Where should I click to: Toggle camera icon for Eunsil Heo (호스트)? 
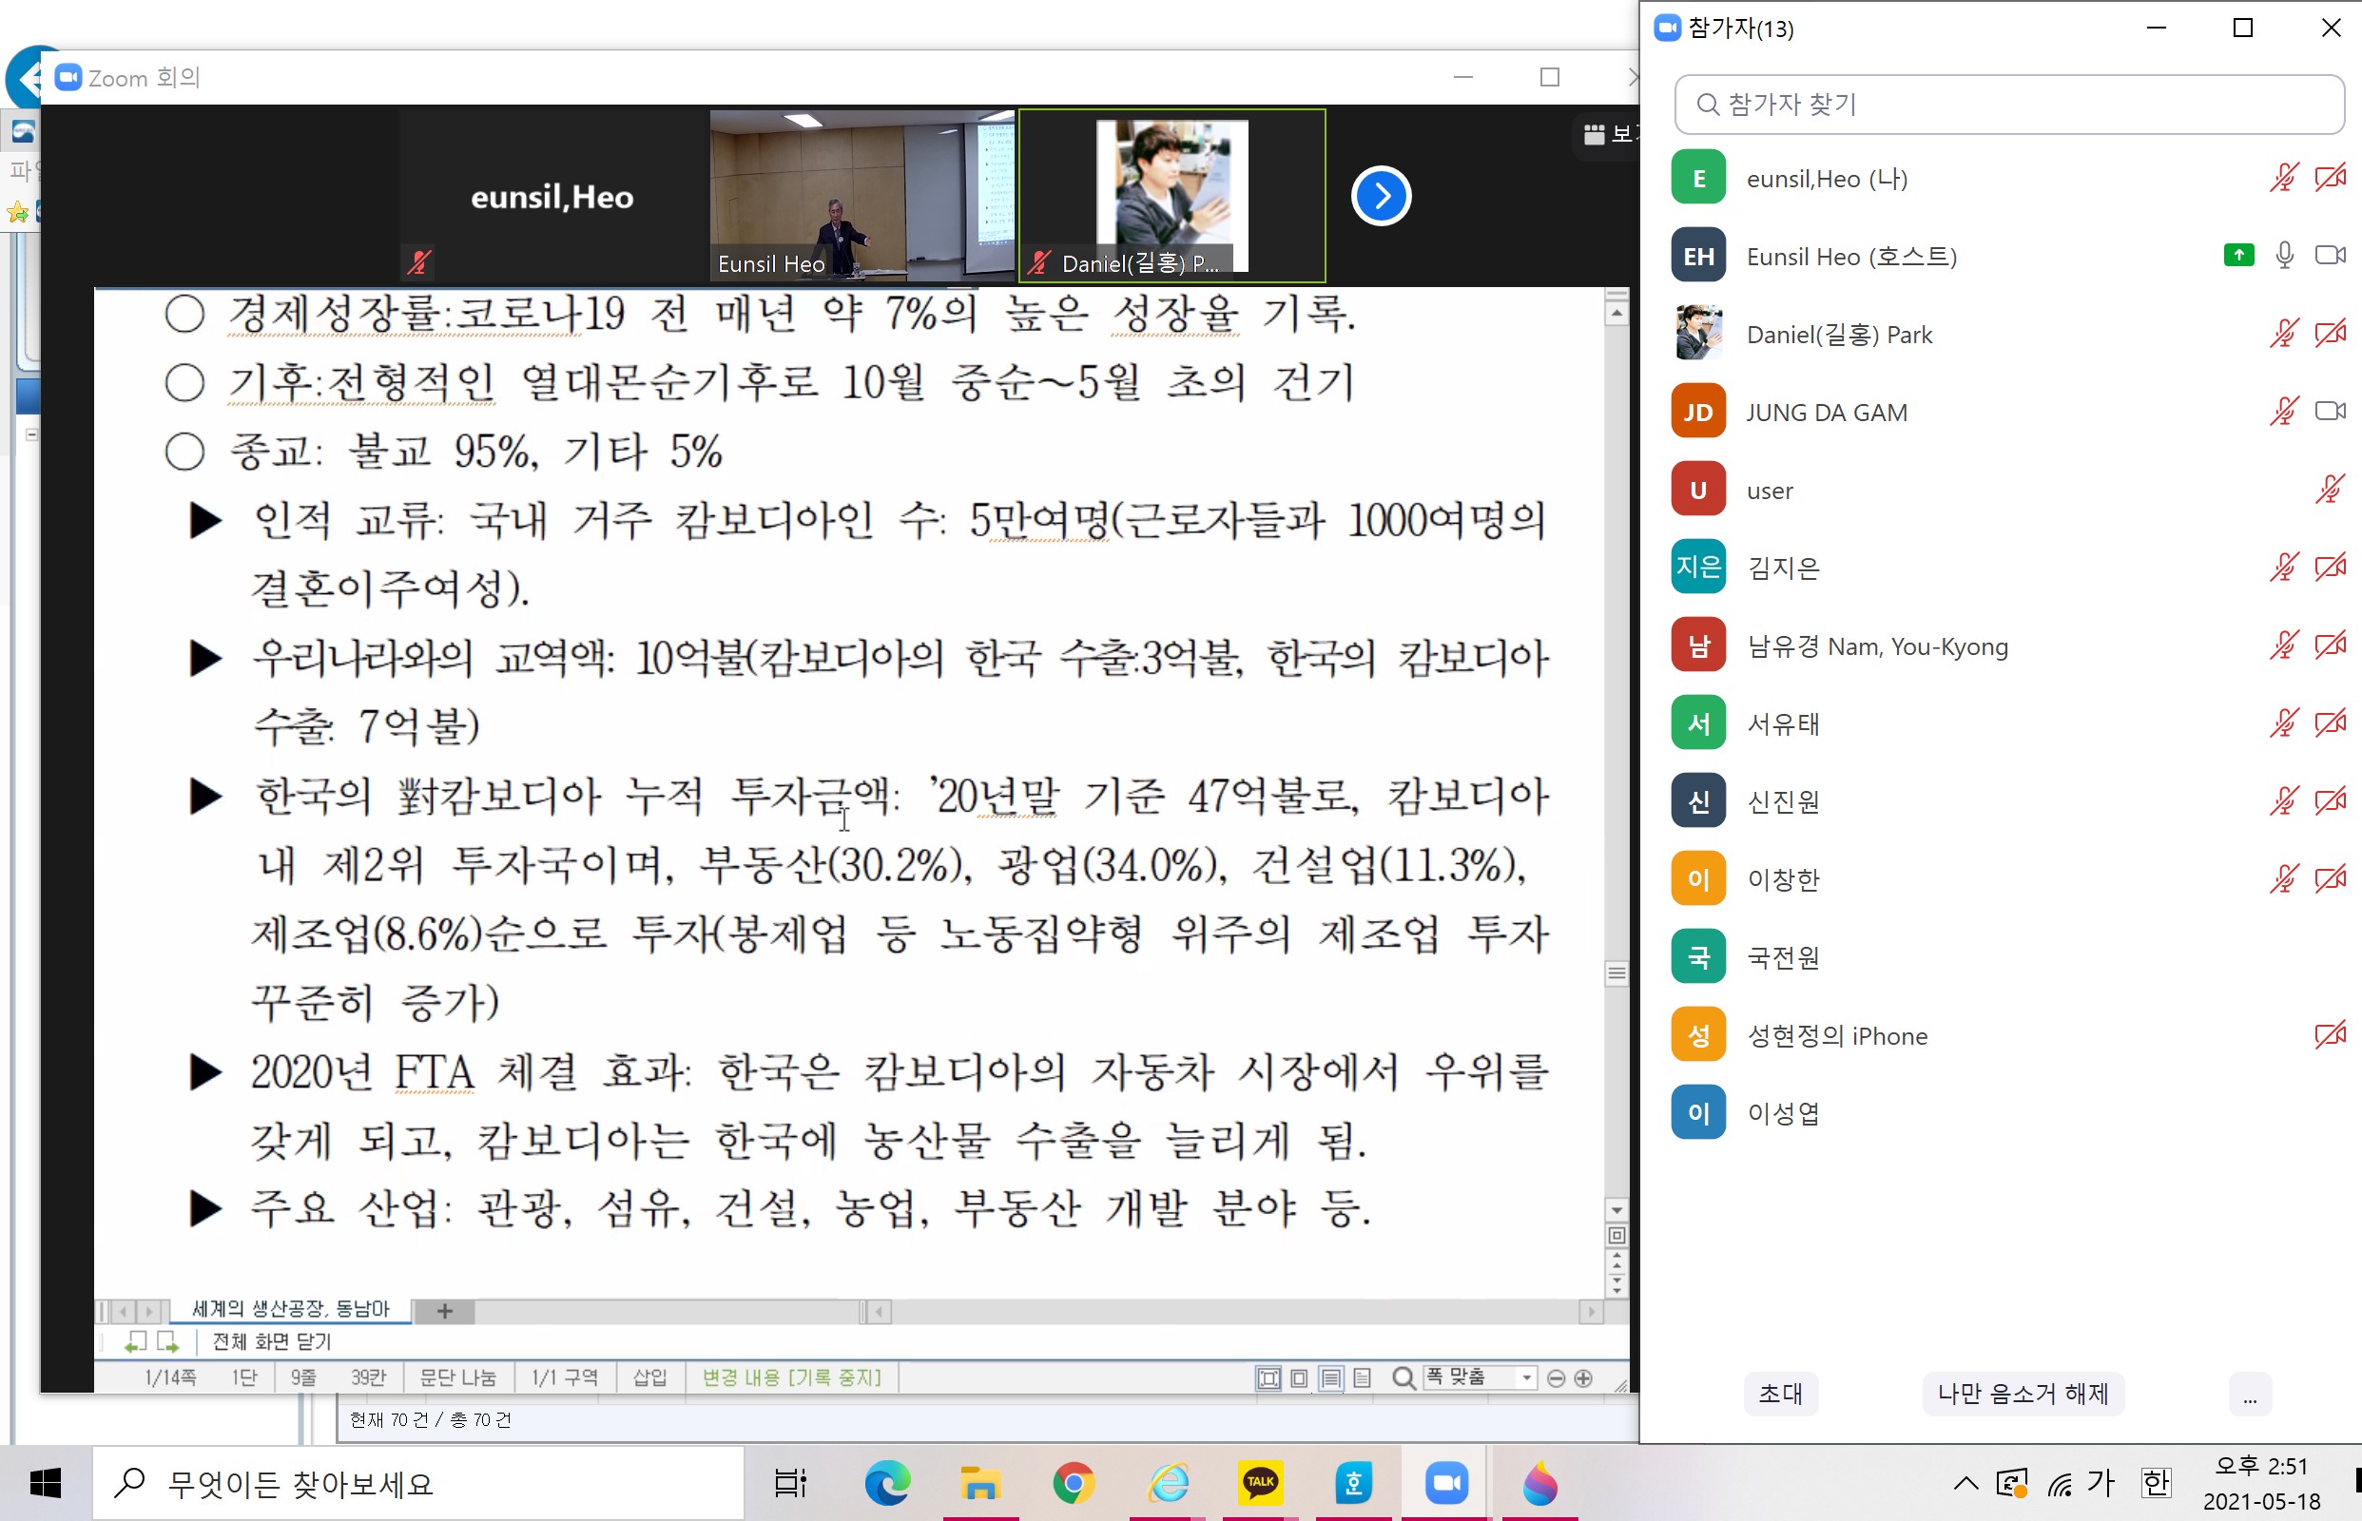coord(2331,255)
